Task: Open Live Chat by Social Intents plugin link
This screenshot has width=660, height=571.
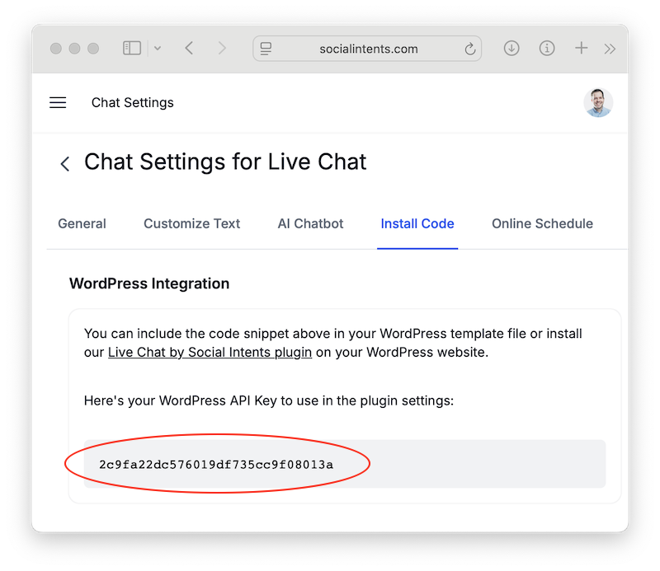Action: point(210,353)
